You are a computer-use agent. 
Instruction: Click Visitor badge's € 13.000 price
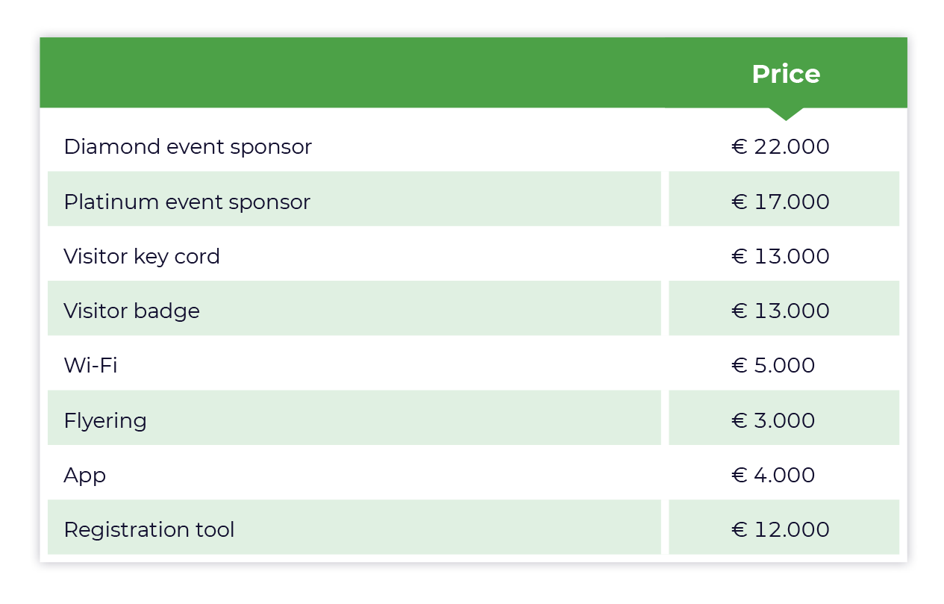pyautogui.click(x=781, y=311)
